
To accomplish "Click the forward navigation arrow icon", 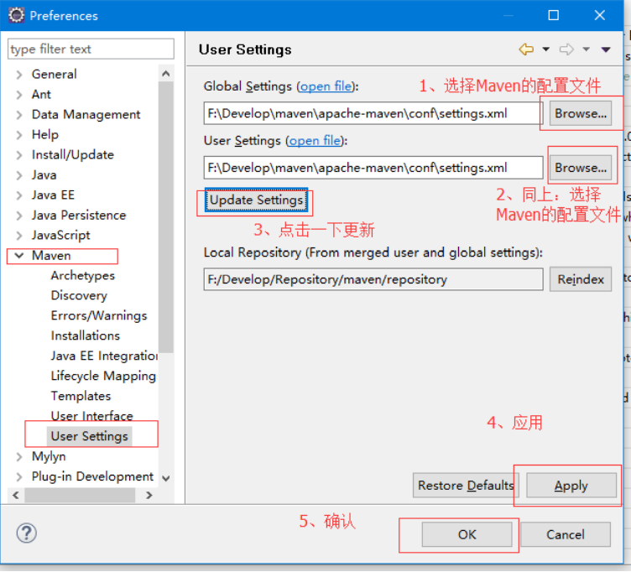I will [566, 49].
